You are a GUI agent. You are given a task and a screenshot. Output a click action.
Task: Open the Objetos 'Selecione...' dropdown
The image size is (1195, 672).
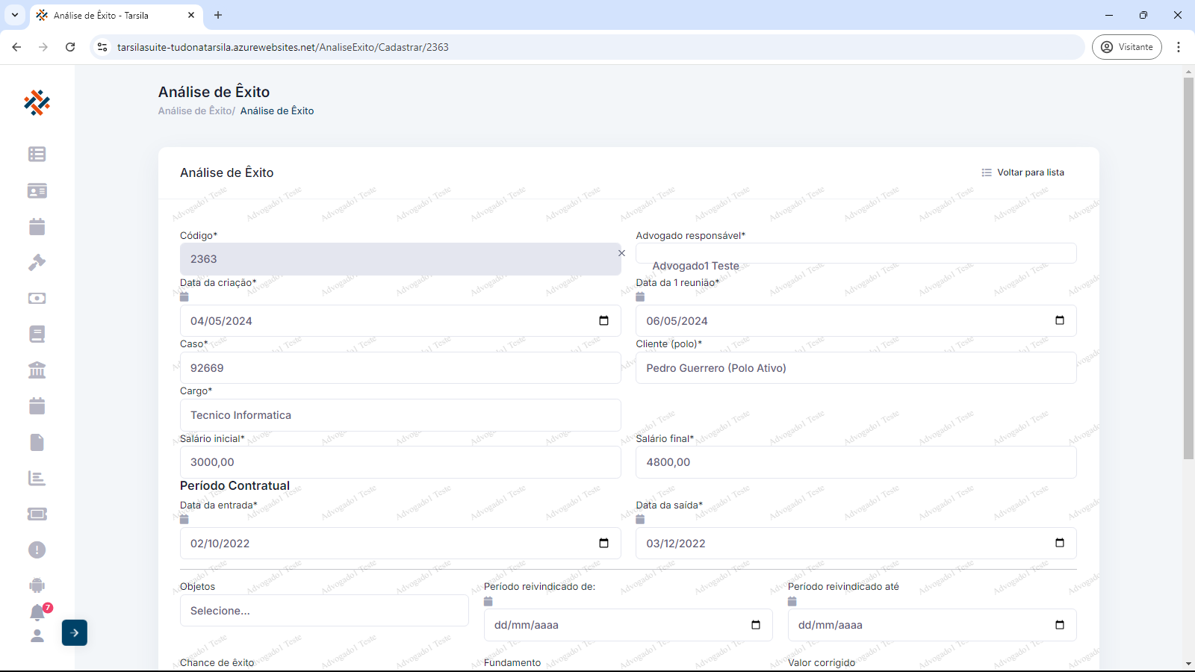[x=324, y=611]
